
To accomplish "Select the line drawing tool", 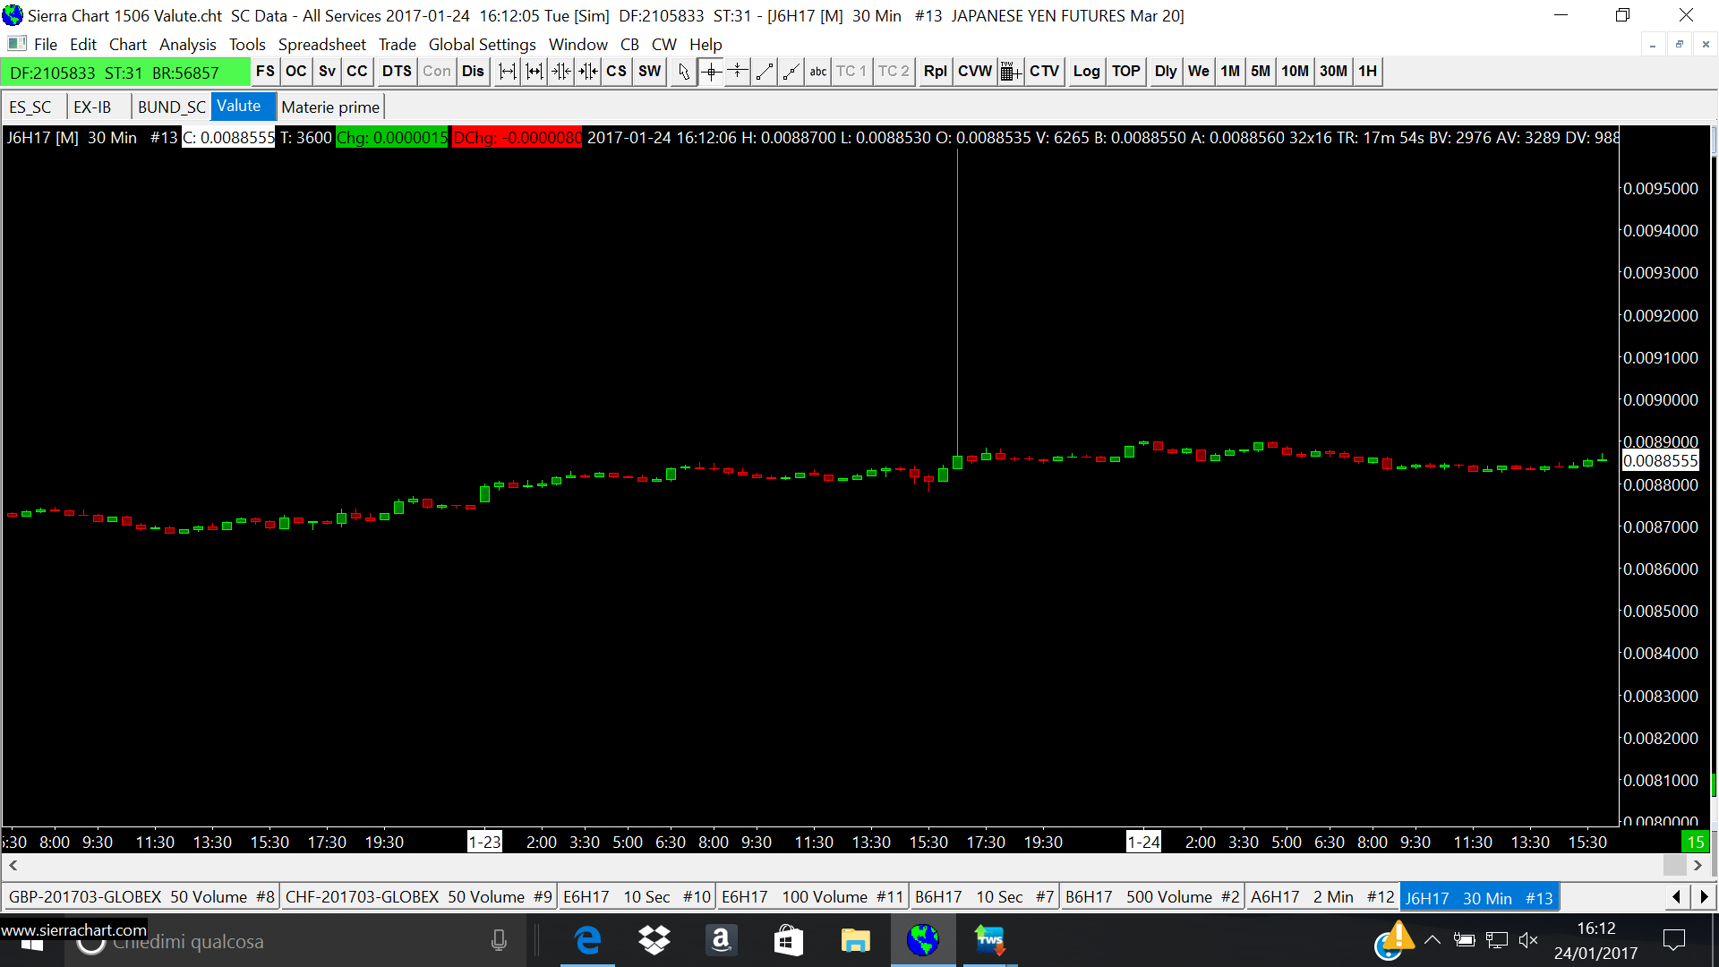I will (765, 72).
